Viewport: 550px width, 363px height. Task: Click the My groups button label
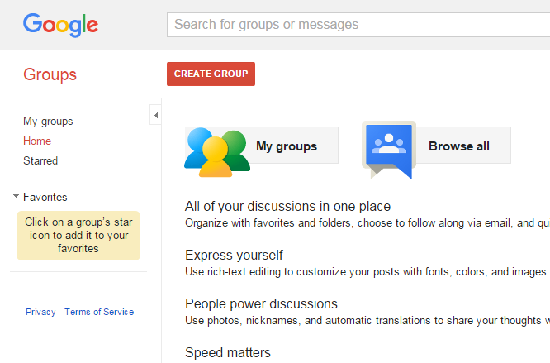(287, 146)
